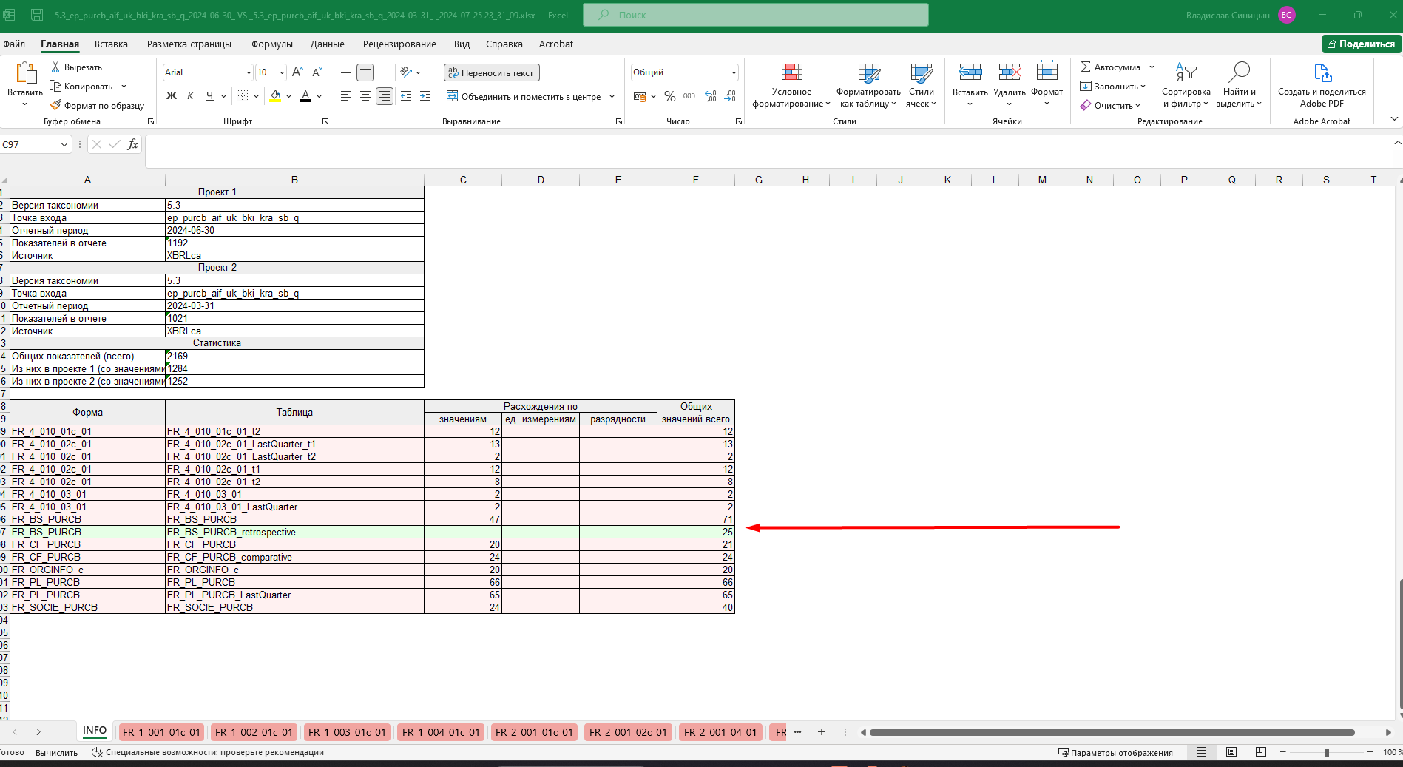
Task: Switch to Вставка ribbon tab
Action: pos(111,44)
